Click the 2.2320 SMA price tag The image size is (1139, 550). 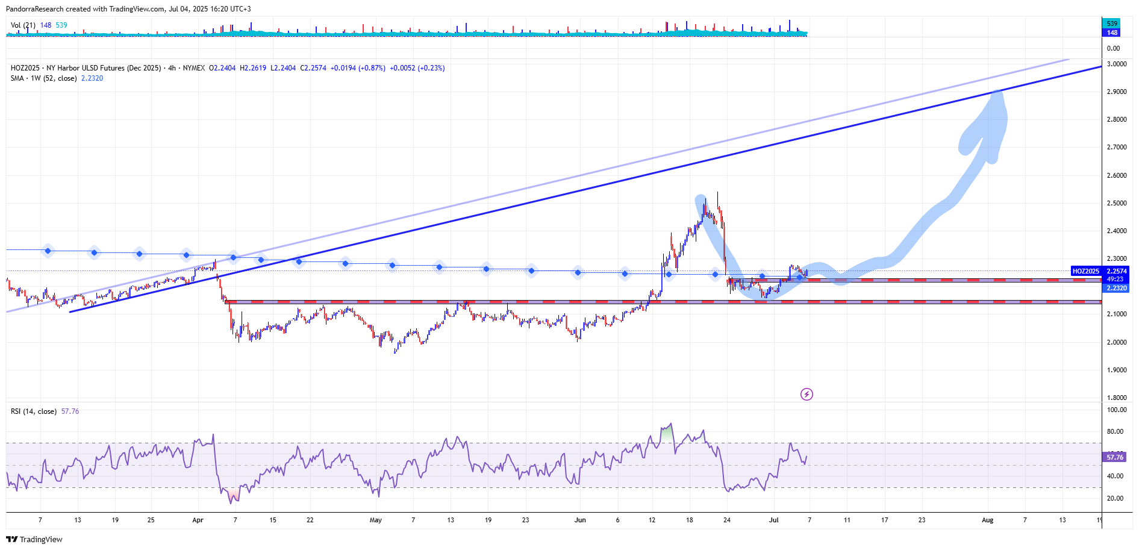click(1116, 288)
